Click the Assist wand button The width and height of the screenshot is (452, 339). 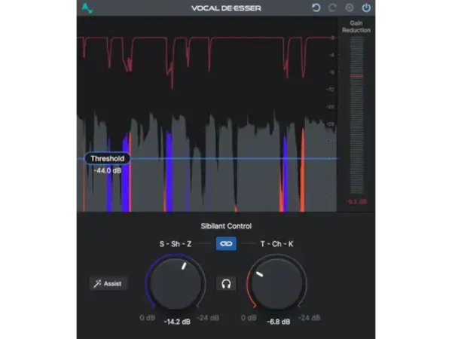click(x=108, y=284)
